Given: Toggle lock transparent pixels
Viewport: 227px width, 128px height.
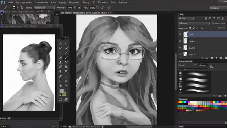Looking at the screenshot, I should [x=190, y=28].
